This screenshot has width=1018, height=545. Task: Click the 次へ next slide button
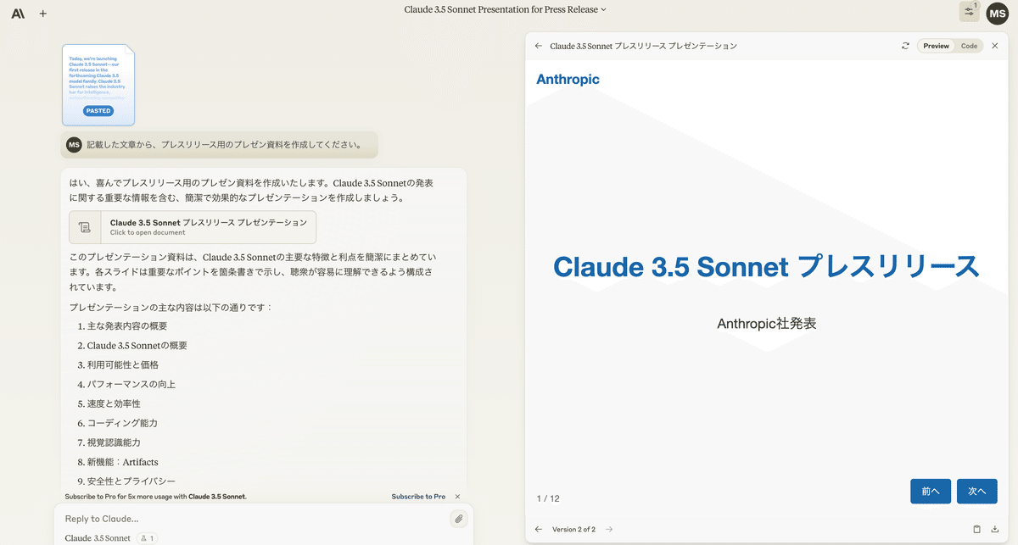click(977, 491)
